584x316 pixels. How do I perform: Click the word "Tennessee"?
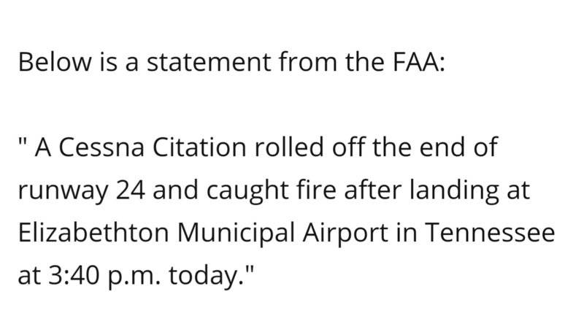click(x=490, y=233)
